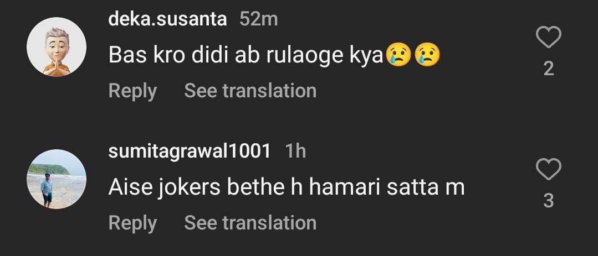The image size is (598, 256).
Task: Click the like count 2
Action: click(549, 69)
